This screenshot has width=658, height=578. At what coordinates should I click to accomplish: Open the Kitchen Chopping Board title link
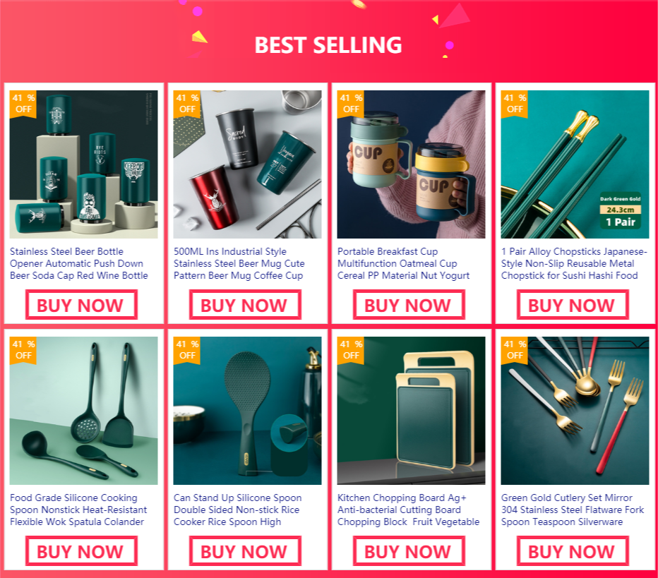click(x=408, y=510)
